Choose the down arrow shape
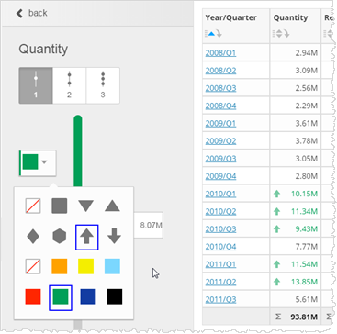The width and height of the screenshot is (337, 334). point(114,236)
